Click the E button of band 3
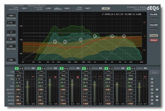 [67, 68]
